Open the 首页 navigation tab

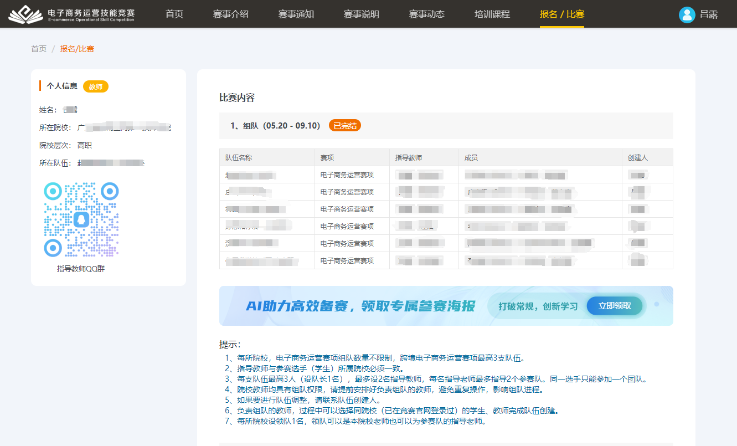[x=174, y=14]
